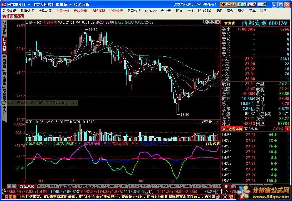
Task: Click the monitor network icon in the status bar
Action: pos(218,197)
